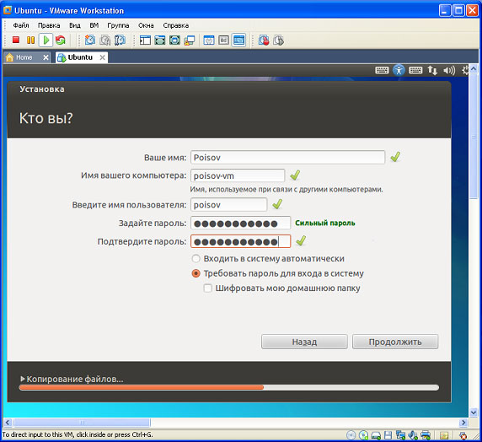The width and height of the screenshot is (482, 442).
Task: Enable 'Шифровать мою домашнюю папку' checkbox
Action: point(208,288)
